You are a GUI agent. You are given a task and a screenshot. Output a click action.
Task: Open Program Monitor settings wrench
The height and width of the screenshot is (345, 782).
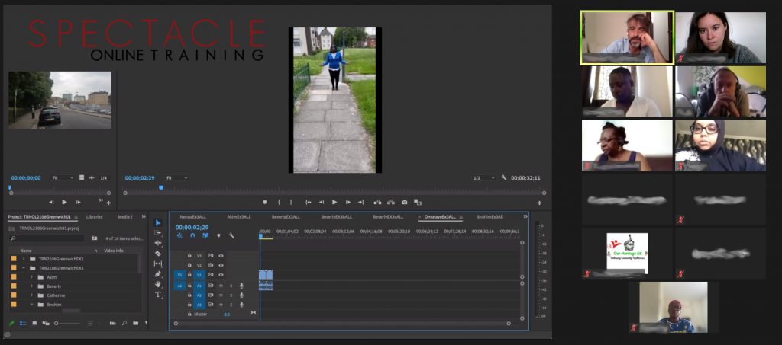pos(504,178)
